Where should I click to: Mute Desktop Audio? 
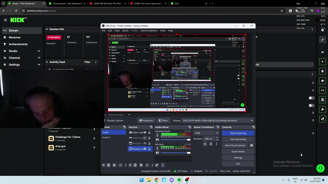(157, 140)
